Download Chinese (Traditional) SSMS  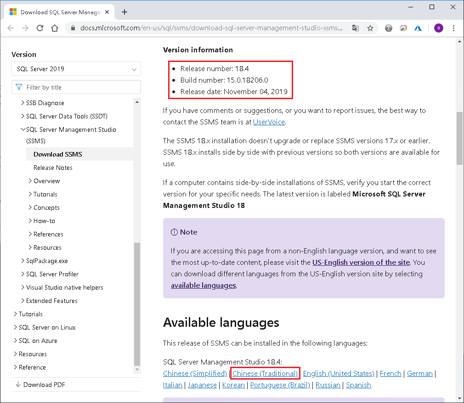(265, 374)
